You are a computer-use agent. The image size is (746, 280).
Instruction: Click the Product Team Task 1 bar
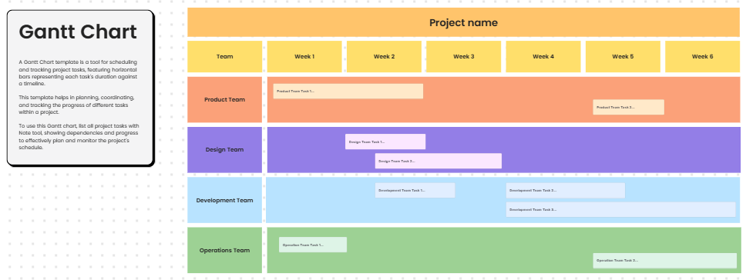pyautogui.click(x=348, y=91)
